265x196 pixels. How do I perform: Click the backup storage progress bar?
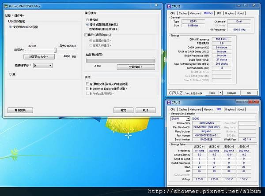[121, 60]
